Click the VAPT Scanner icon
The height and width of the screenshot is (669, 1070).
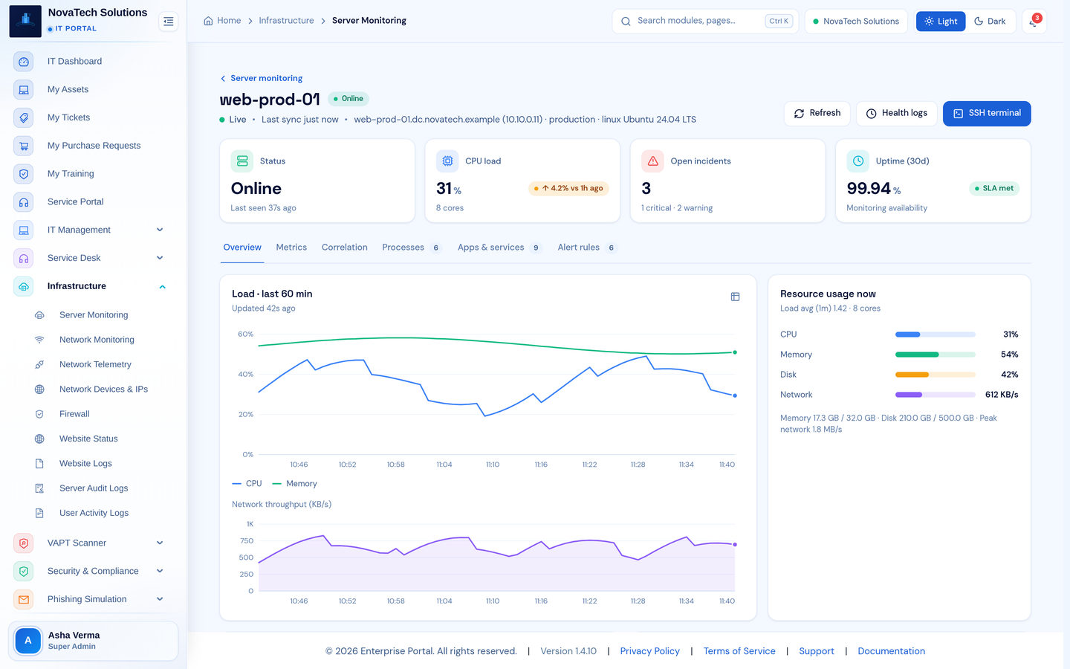tap(24, 543)
